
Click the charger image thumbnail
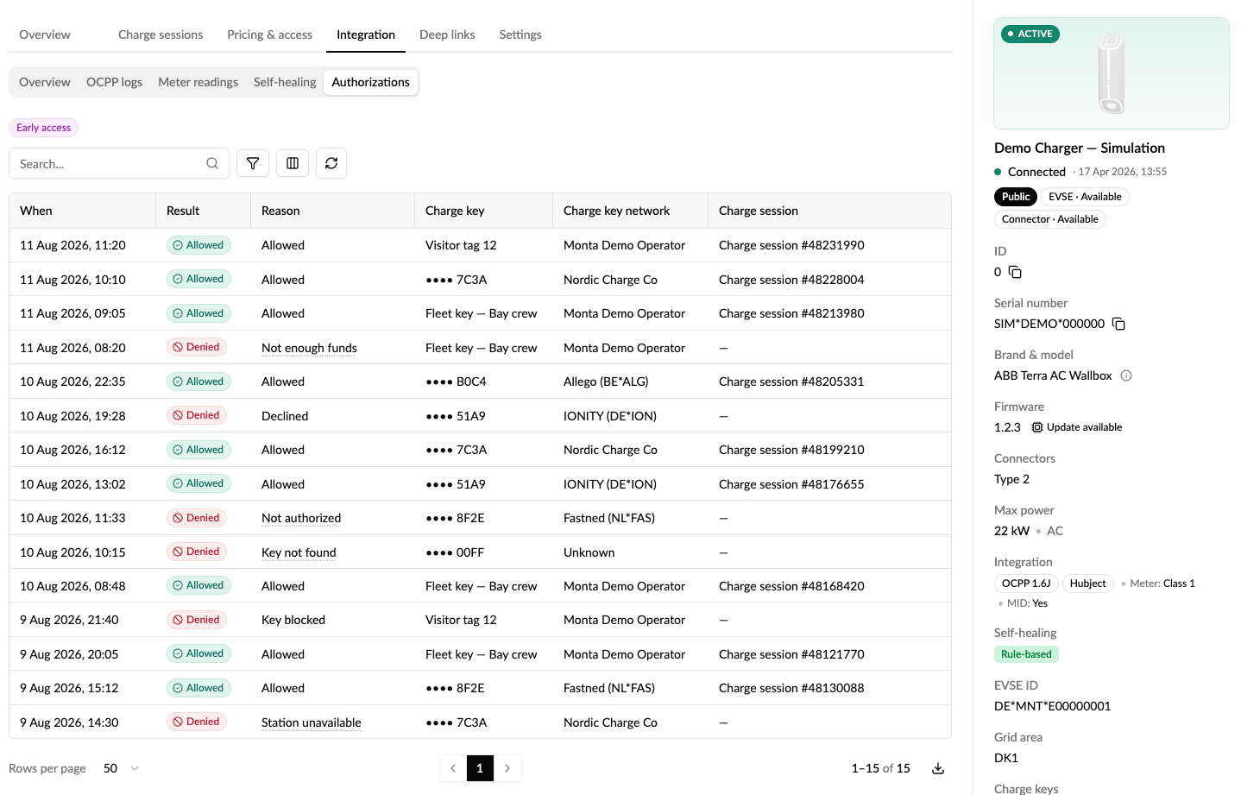point(1112,73)
